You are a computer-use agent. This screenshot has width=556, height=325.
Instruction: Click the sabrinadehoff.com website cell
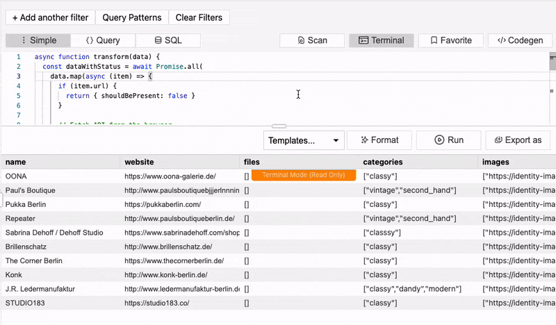click(x=180, y=233)
